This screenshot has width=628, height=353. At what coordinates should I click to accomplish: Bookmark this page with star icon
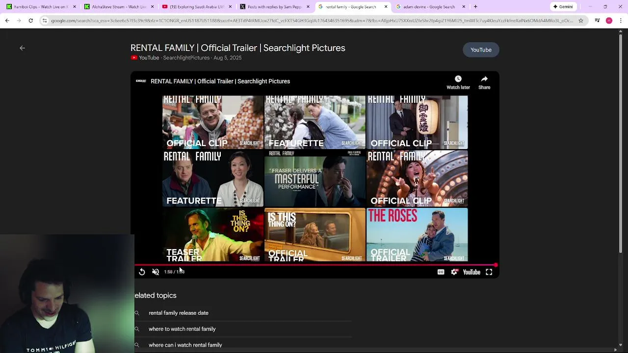581,21
